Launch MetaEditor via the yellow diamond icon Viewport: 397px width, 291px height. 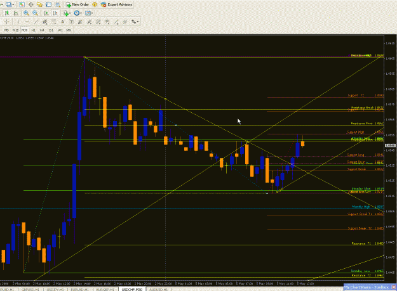pos(95,4)
